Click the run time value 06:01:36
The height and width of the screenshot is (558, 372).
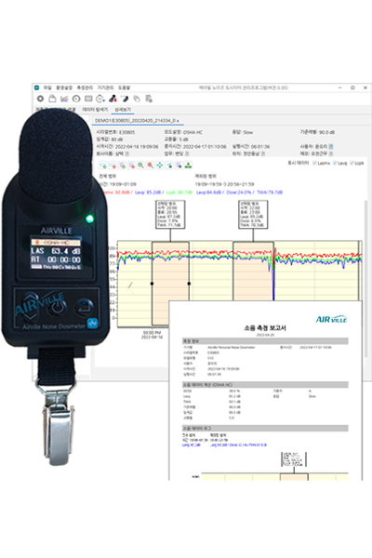[260, 147]
